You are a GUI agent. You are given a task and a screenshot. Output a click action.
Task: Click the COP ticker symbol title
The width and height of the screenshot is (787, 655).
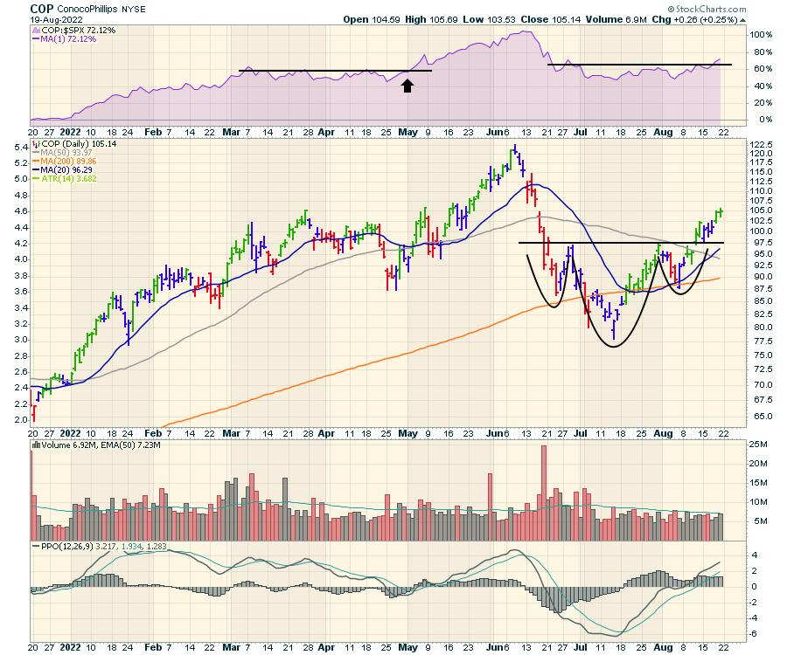point(41,8)
